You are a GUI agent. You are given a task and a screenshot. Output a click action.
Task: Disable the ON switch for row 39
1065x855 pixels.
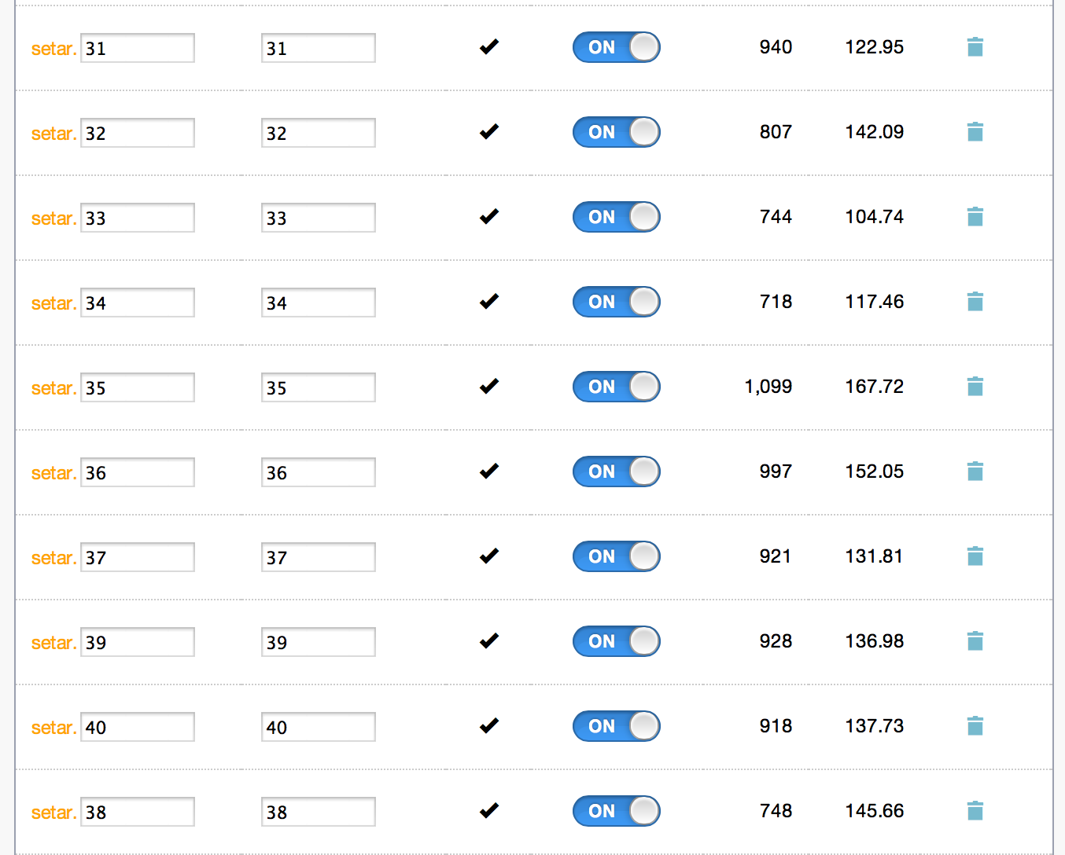616,641
